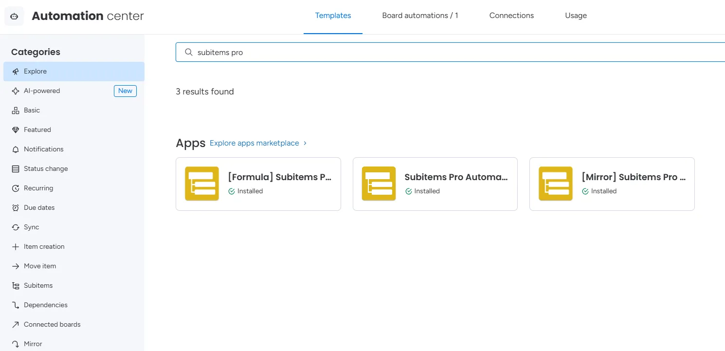The image size is (725, 351).
Task: Click the Automation center clock logo
Action: coord(14,16)
